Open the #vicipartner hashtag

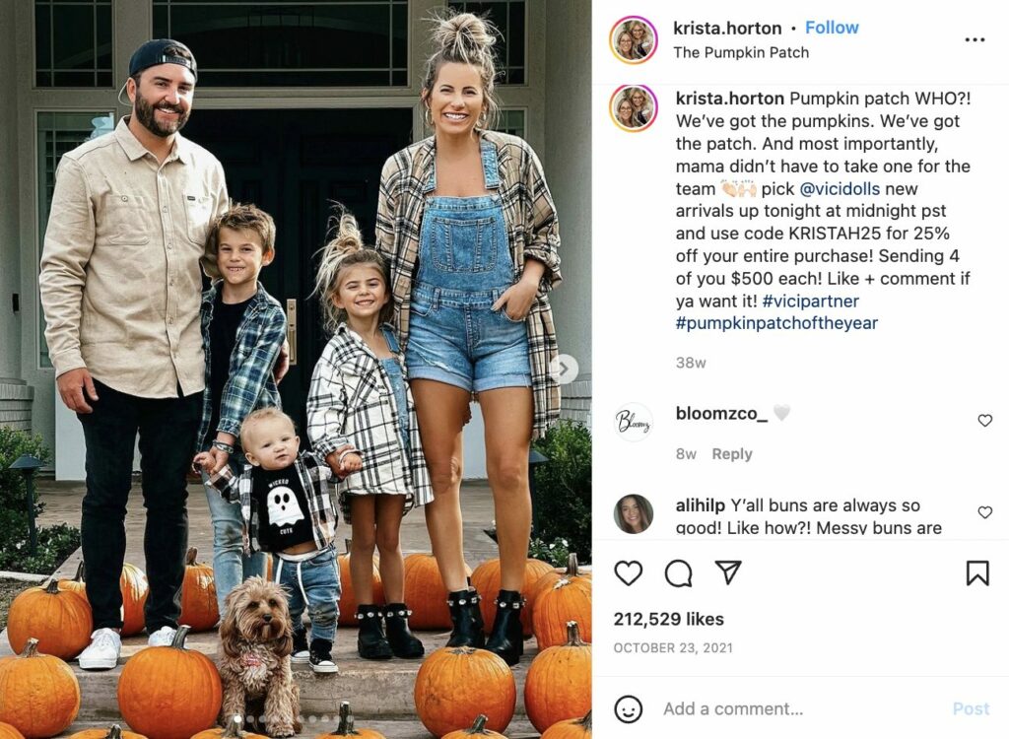point(810,302)
